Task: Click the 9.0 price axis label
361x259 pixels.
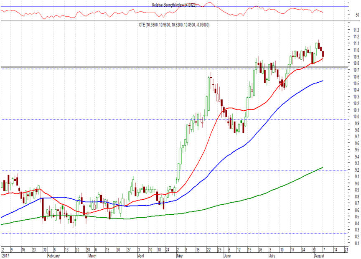Action: coord(357,183)
